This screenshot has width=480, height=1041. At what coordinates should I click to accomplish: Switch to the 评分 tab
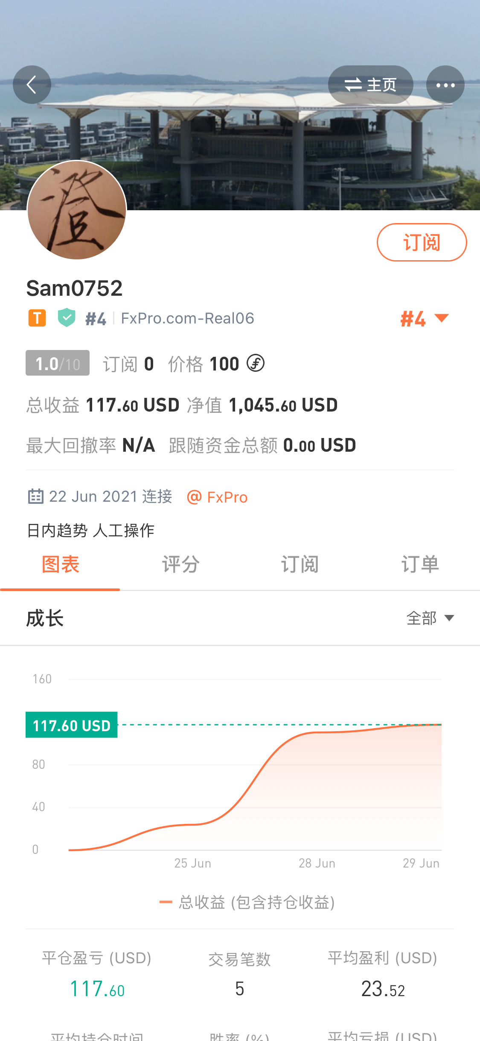(x=180, y=565)
